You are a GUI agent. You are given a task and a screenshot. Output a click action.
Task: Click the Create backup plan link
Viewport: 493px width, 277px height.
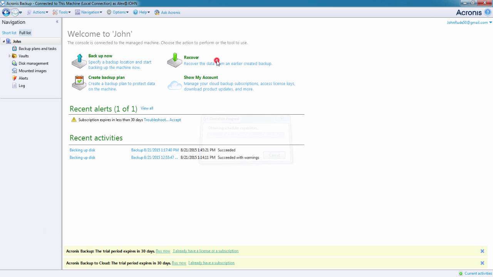pyautogui.click(x=106, y=77)
